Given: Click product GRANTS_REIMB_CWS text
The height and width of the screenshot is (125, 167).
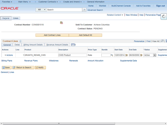Looking at the screenshot, I should (x=35, y=55).
